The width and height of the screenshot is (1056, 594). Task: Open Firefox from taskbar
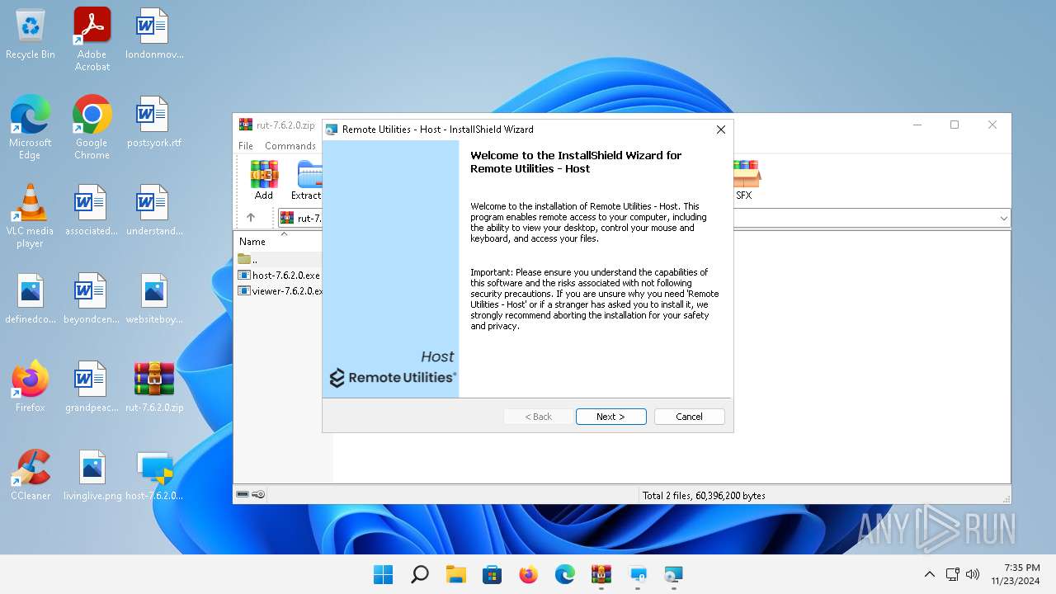tap(529, 574)
